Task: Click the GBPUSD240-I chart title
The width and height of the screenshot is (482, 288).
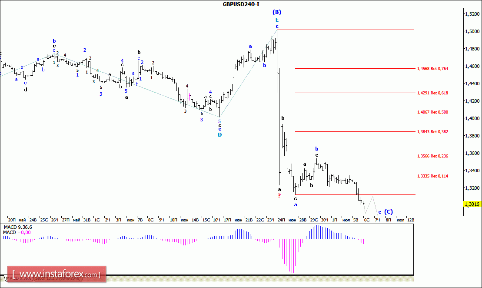Action: [241, 4]
